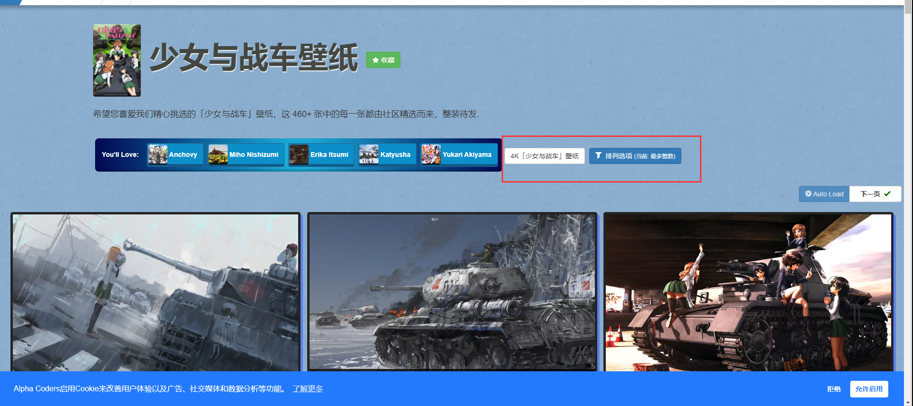Open the Katyusha character tag
Viewport: 913px width, 406px height.
point(395,155)
